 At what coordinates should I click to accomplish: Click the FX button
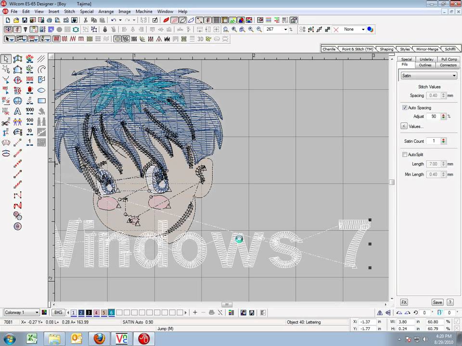(404, 302)
